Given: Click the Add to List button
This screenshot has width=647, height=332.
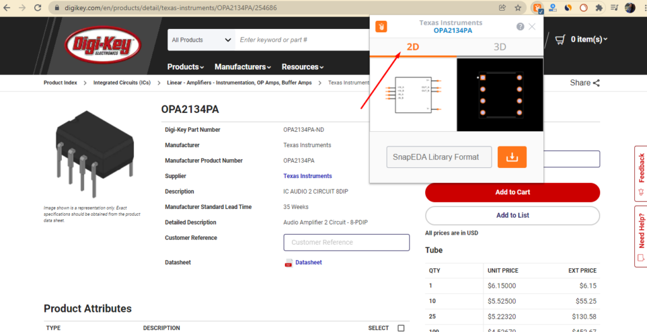Looking at the screenshot, I should coord(512,215).
